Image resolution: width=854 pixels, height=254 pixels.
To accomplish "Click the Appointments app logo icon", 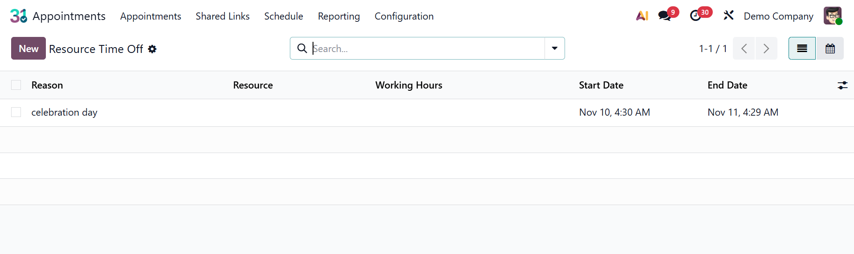I will coord(19,16).
